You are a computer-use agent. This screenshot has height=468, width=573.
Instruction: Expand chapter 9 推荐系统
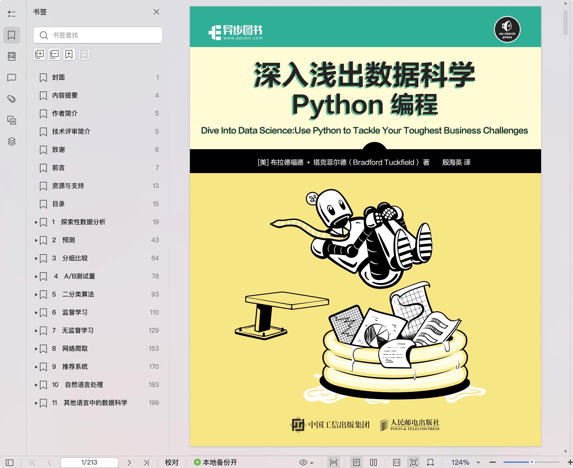click(x=36, y=367)
